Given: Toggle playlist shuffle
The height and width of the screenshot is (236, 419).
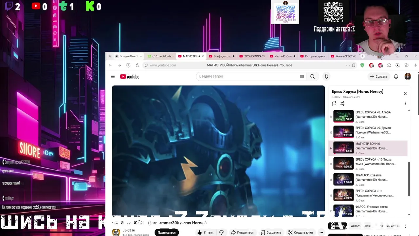Looking at the screenshot, I should point(342,104).
